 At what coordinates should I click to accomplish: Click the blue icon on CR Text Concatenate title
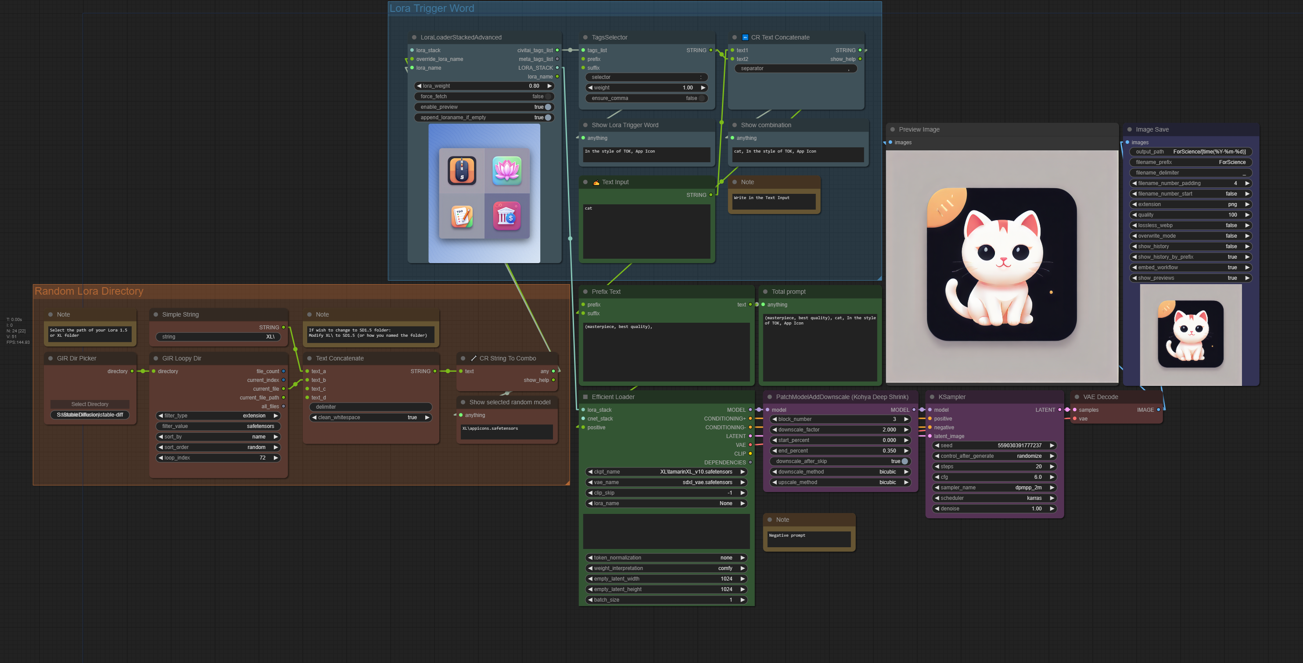(745, 37)
